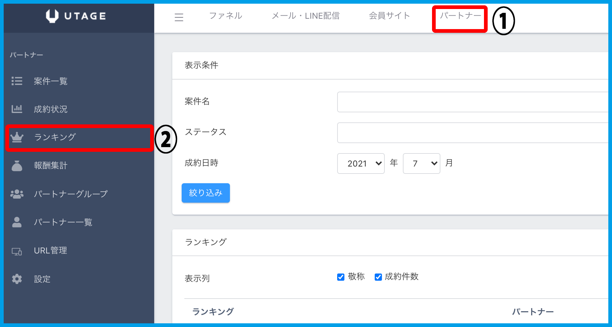Focus the ステータス input field
The height and width of the screenshot is (327, 612).
(473, 133)
